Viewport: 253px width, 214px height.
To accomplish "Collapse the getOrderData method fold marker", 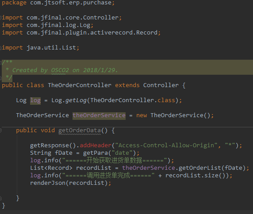I will [x=0, y=130].
